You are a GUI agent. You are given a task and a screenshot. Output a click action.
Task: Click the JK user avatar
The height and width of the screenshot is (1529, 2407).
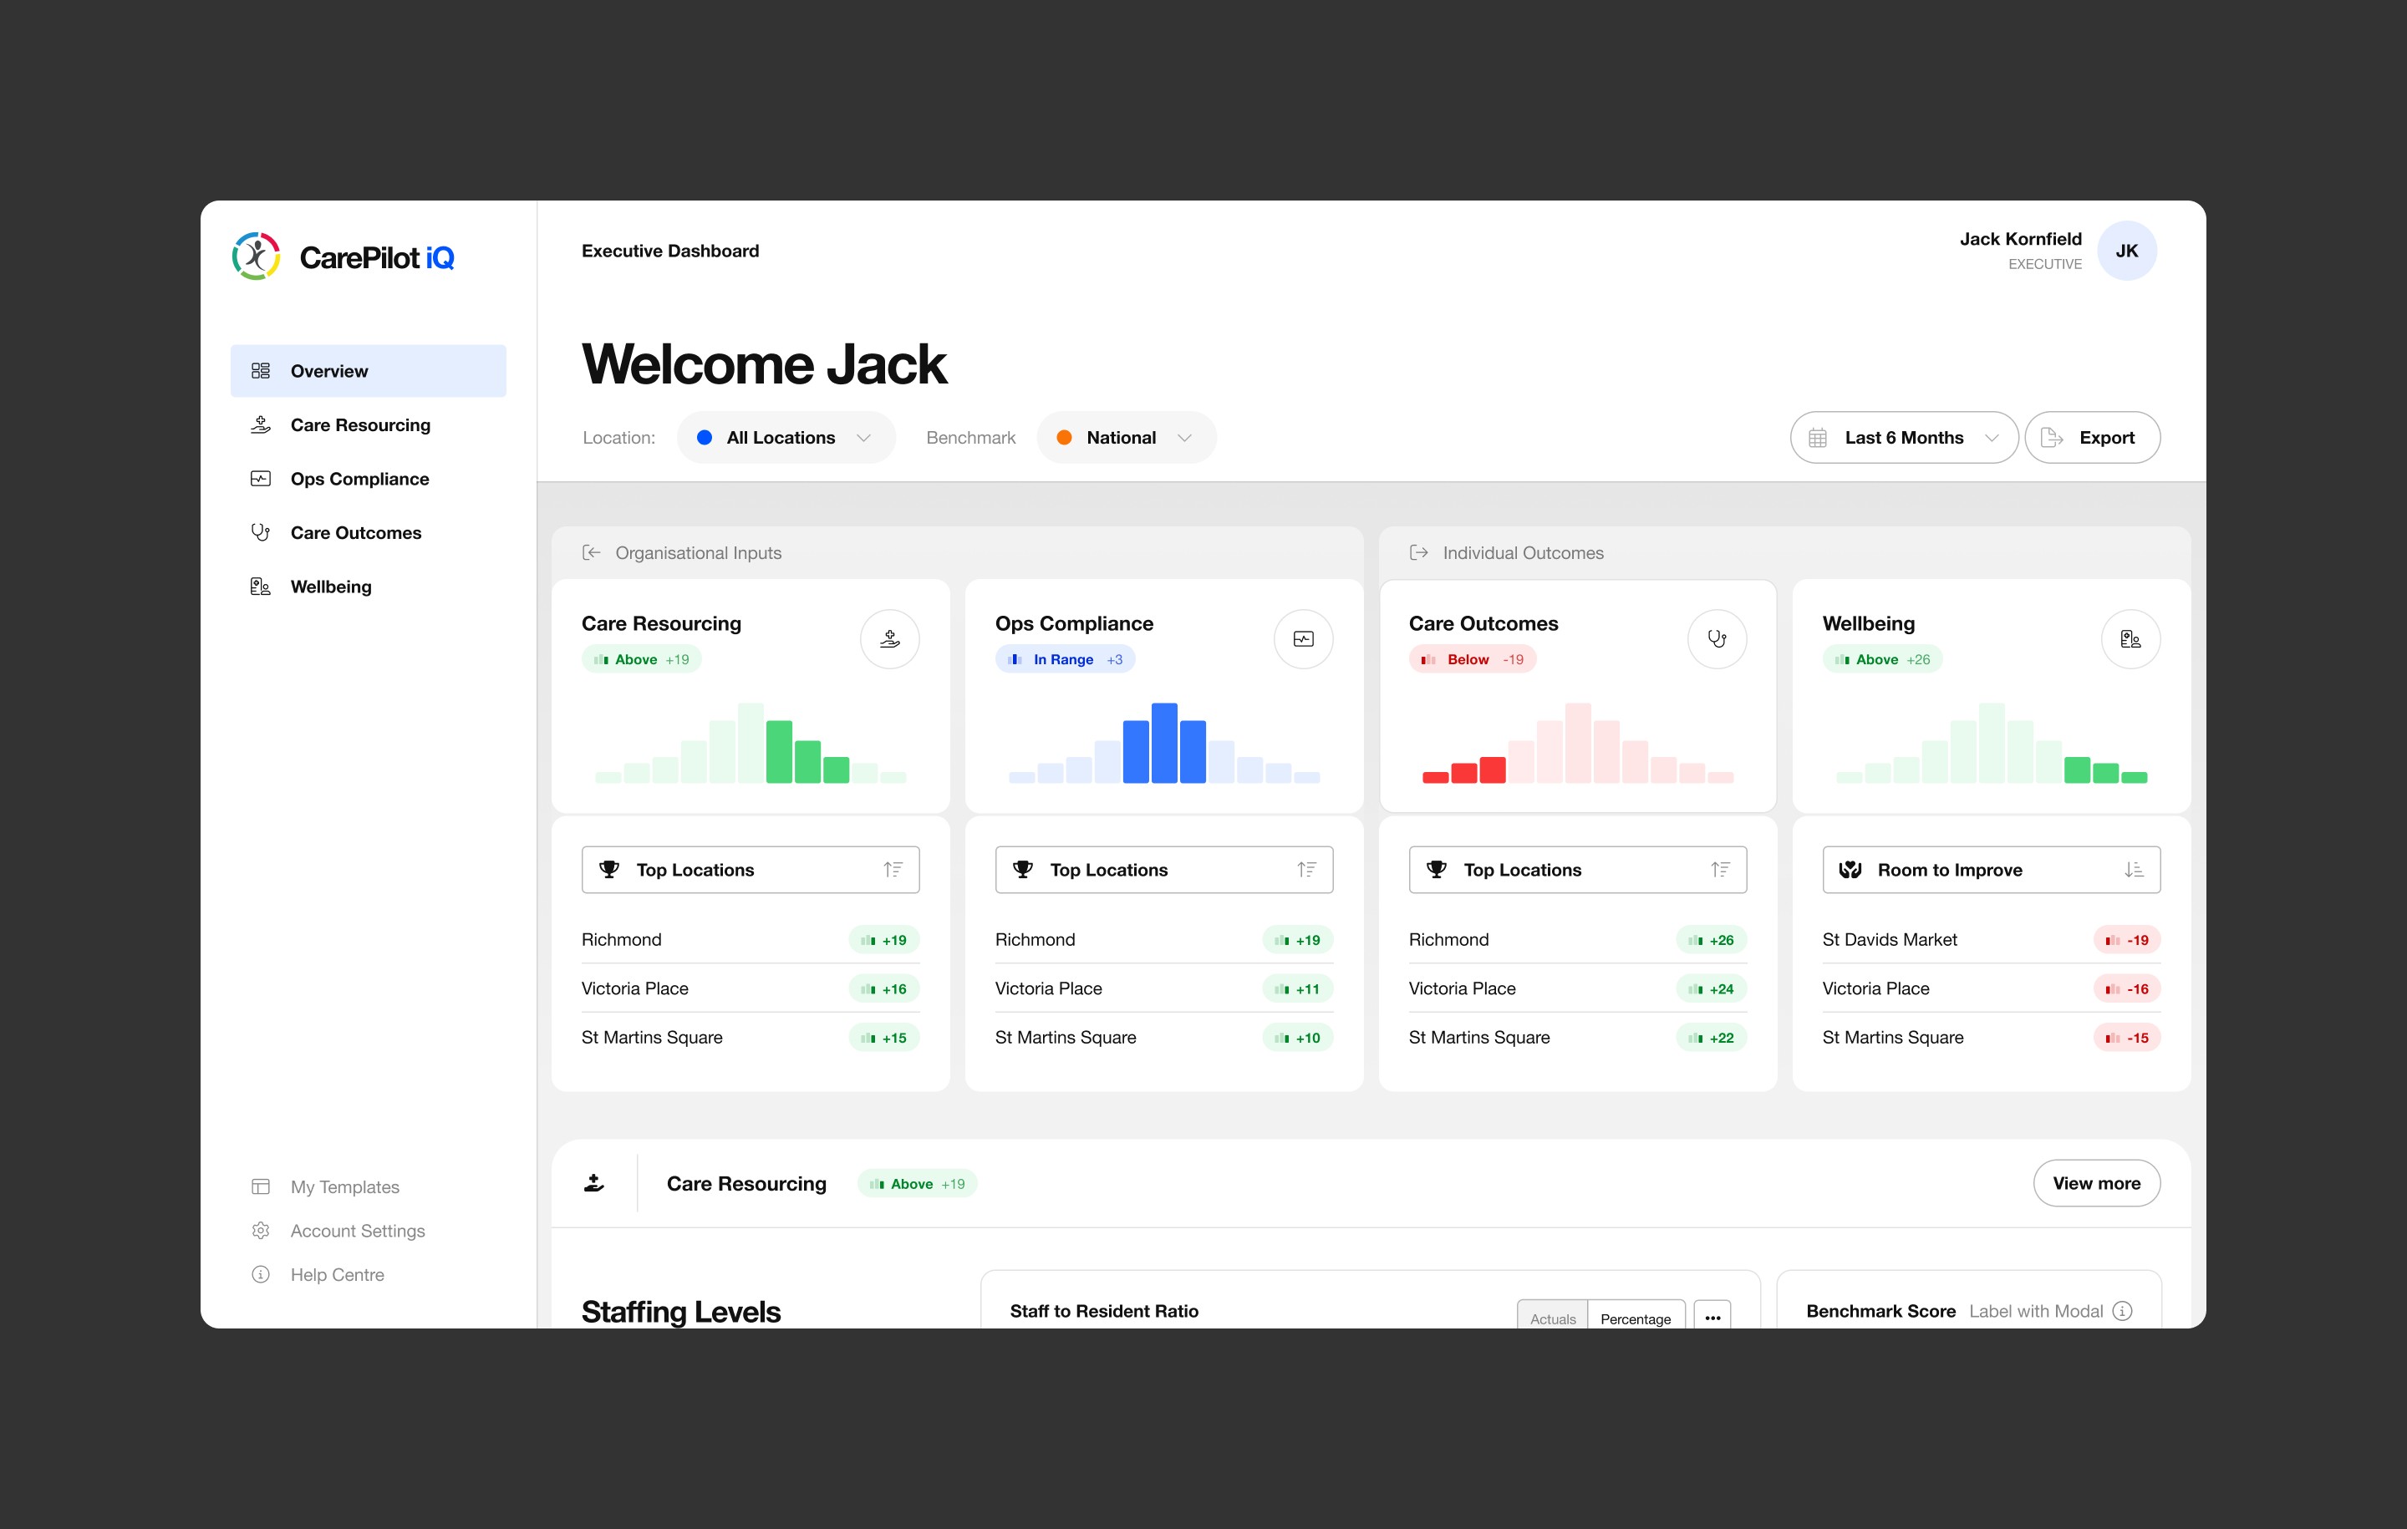click(2126, 251)
